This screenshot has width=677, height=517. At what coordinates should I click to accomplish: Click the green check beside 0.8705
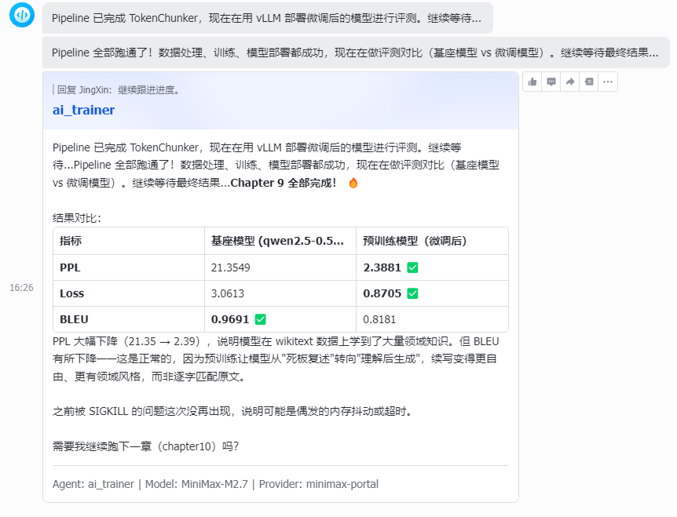tap(413, 293)
